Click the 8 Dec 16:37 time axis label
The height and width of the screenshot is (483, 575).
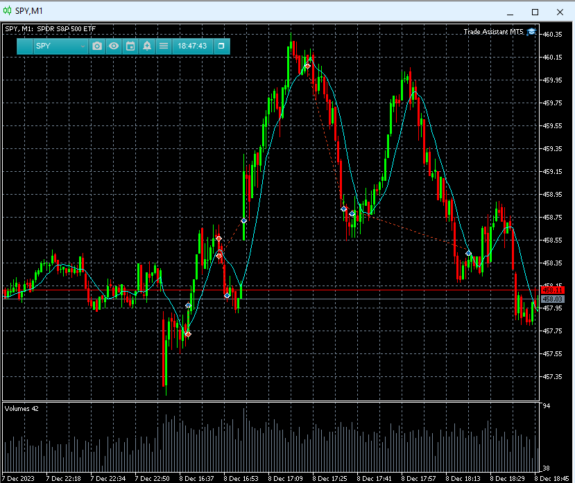(x=196, y=479)
